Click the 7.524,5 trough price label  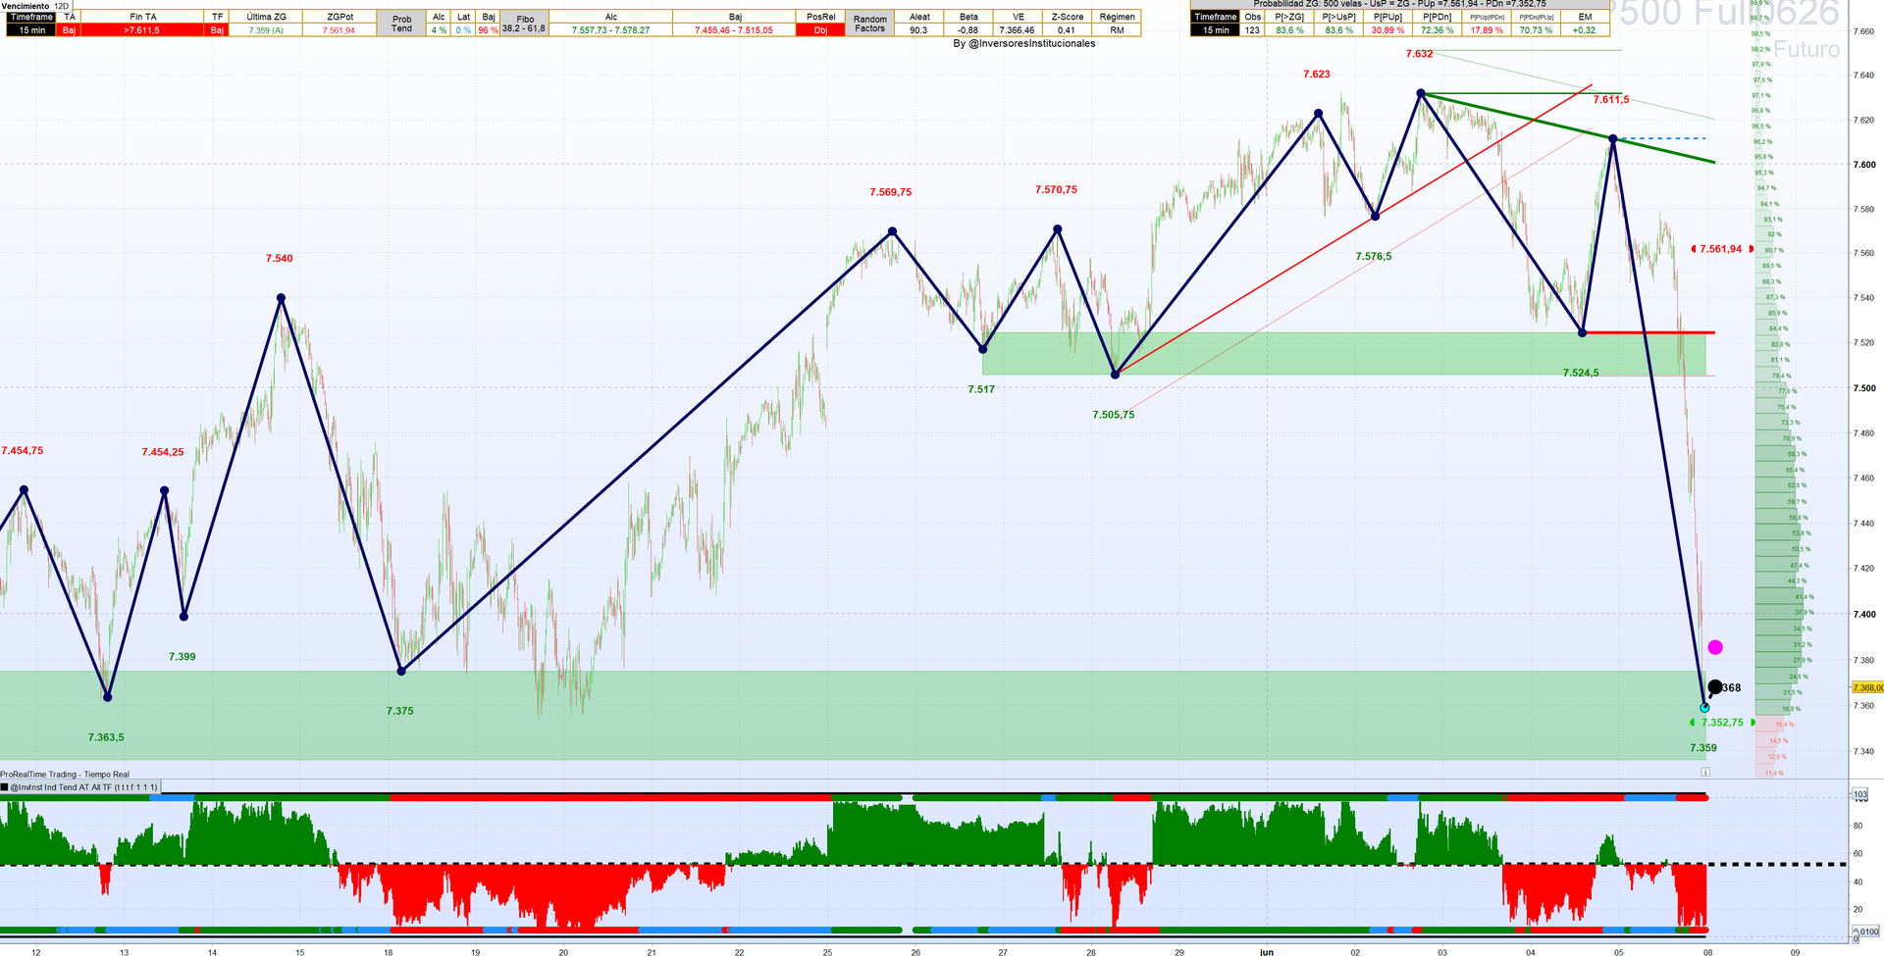point(1581,374)
